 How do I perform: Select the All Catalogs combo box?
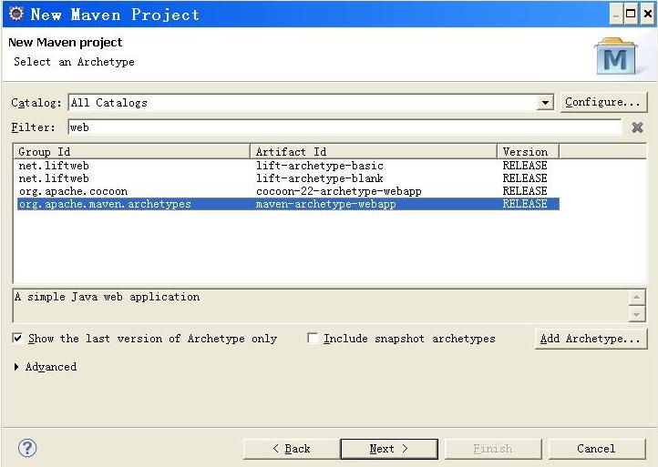tap(311, 103)
